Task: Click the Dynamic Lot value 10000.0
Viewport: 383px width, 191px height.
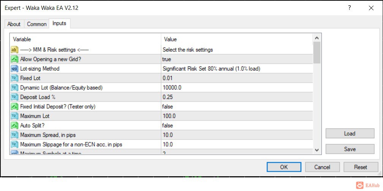Action: [x=172, y=88]
